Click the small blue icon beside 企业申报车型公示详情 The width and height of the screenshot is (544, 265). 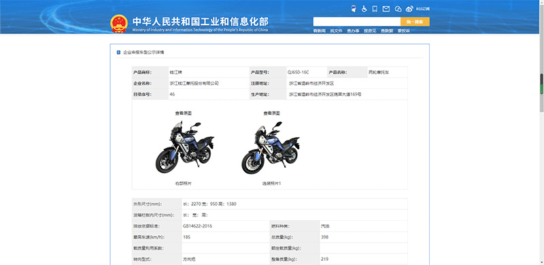[x=118, y=52]
